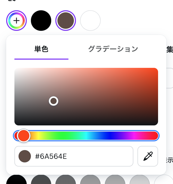Click the rainbow add new color button

click(x=16, y=21)
